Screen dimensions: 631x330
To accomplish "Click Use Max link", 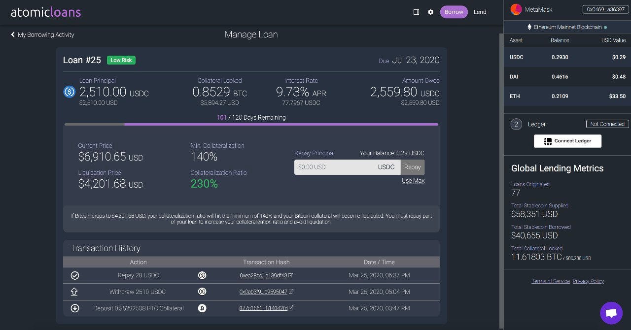I will 413,181.
